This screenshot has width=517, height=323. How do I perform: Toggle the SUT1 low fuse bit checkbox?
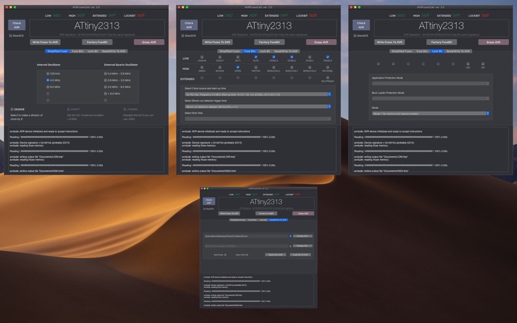coord(238,57)
